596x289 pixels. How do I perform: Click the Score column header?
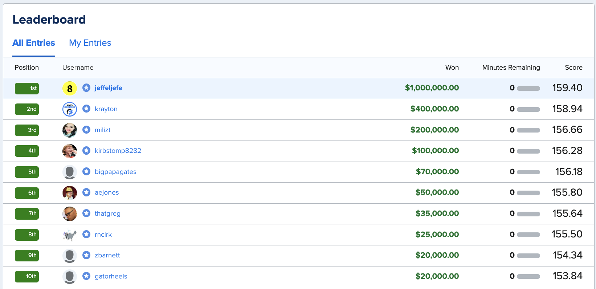[573, 68]
